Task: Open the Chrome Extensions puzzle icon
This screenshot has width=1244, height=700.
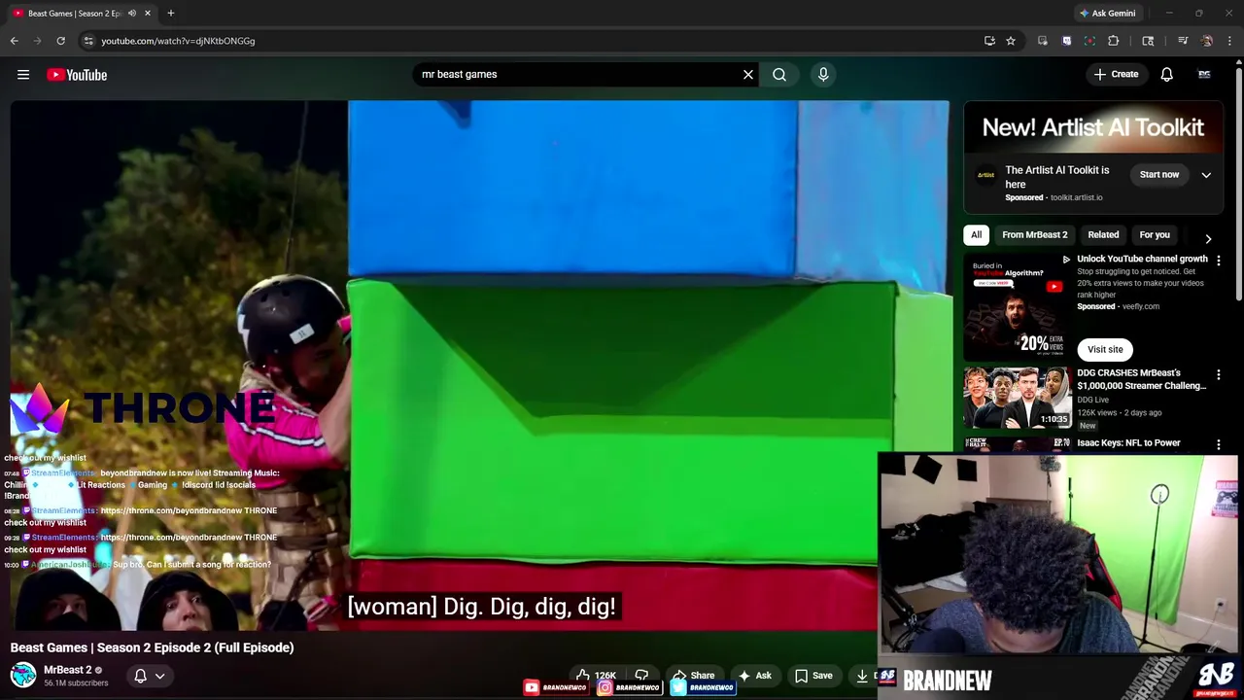Action: point(1114,41)
